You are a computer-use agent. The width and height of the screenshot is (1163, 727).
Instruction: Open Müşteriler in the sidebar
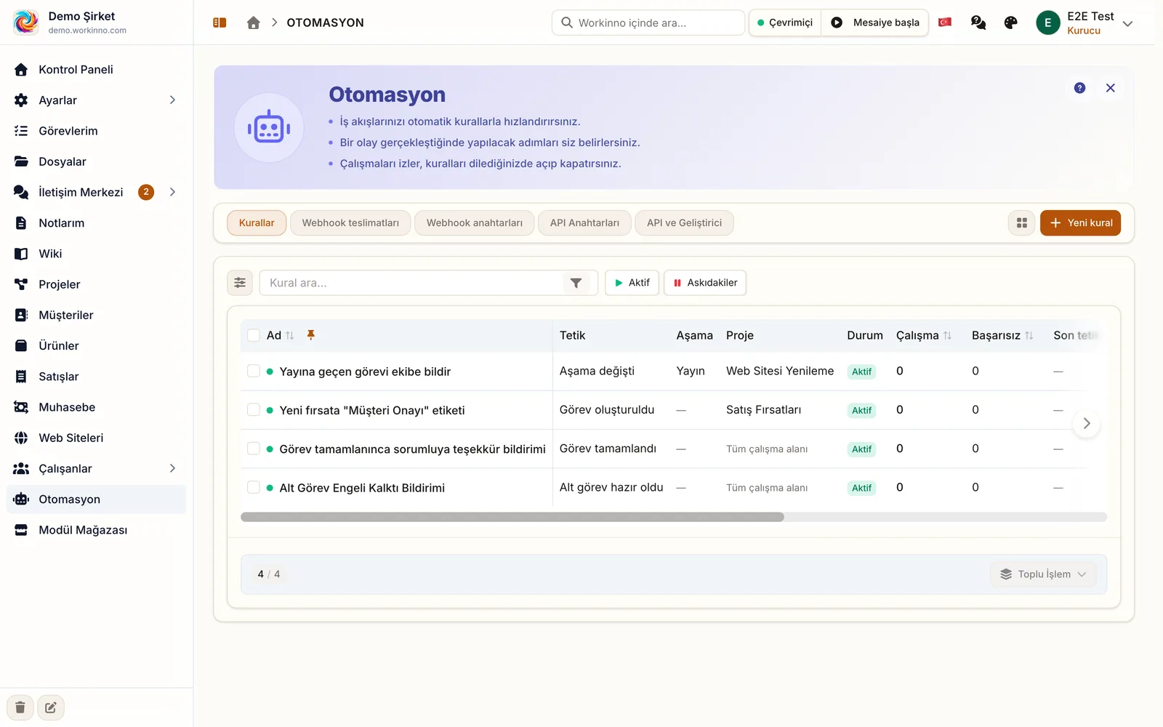point(97,315)
